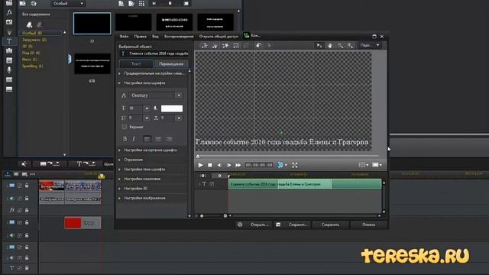
Task: Lock the main video track
Action: [x=27, y=186]
